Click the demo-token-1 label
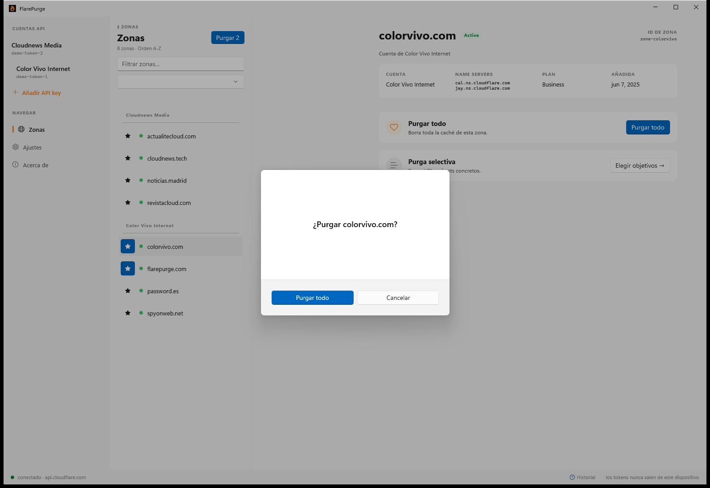Screen dimensions: 710x488 32,77
